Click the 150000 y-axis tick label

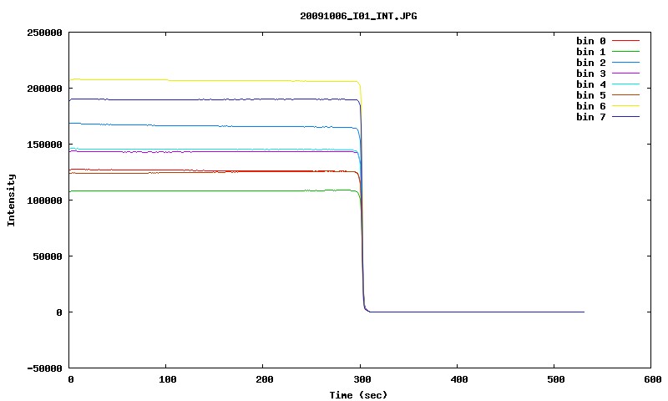[x=44, y=145]
